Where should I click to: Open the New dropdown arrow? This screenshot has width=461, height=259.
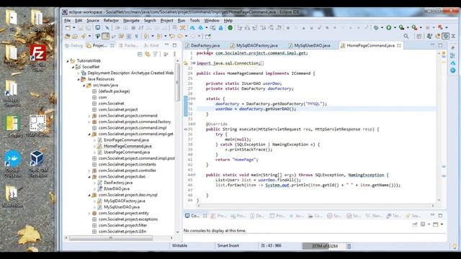(74, 27)
